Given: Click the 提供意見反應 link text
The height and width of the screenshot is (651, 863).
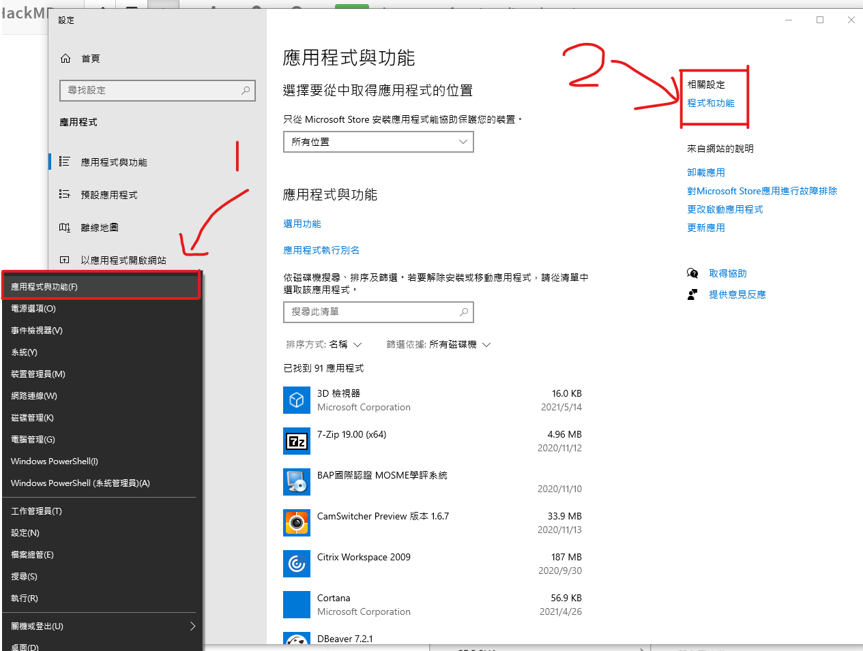Looking at the screenshot, I should (x=737, y=294).
